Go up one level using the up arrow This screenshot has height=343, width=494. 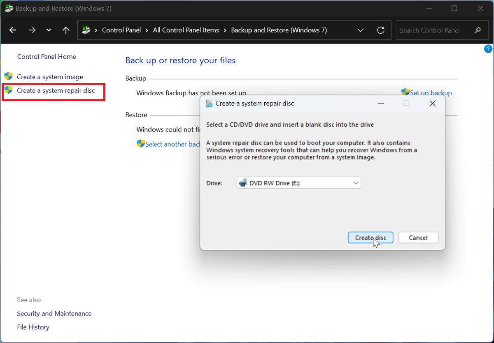tap(66, 30)
